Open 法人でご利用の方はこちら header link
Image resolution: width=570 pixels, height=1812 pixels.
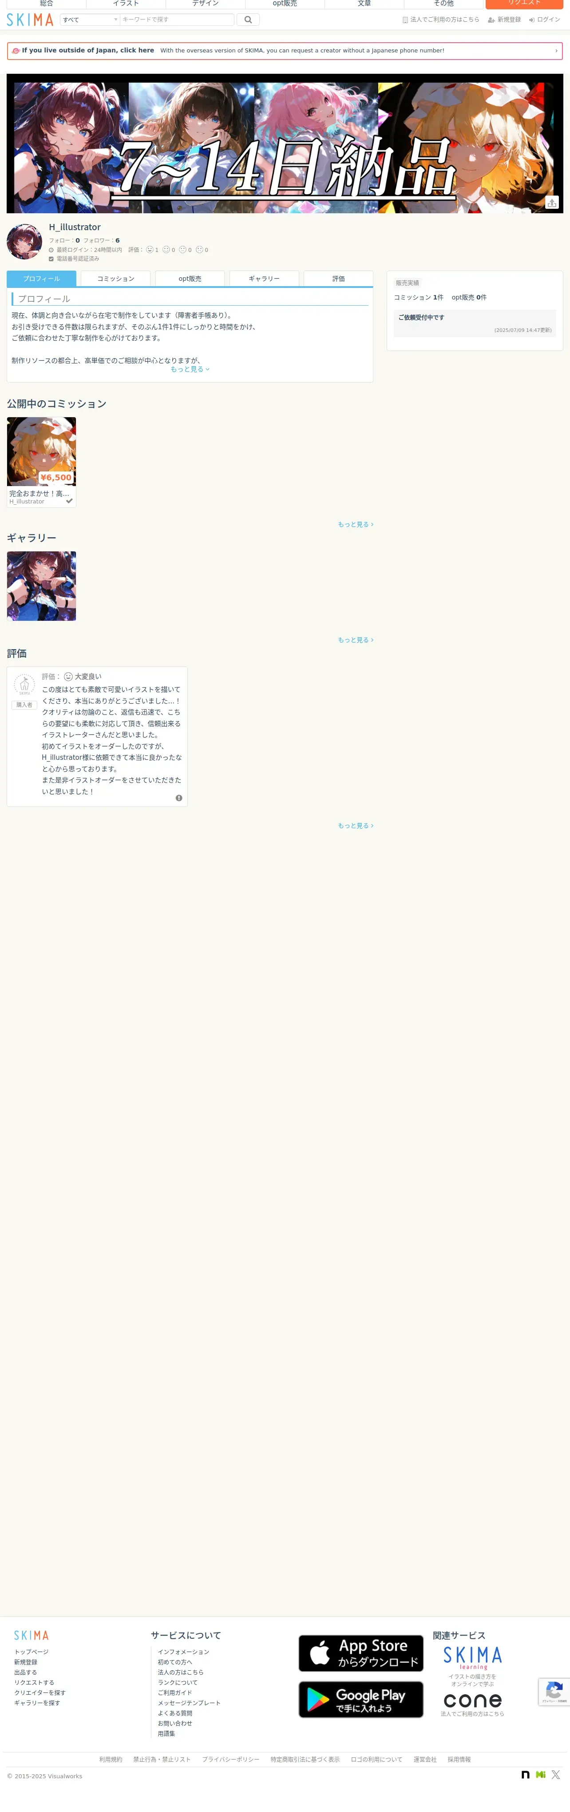click(441, 20)
